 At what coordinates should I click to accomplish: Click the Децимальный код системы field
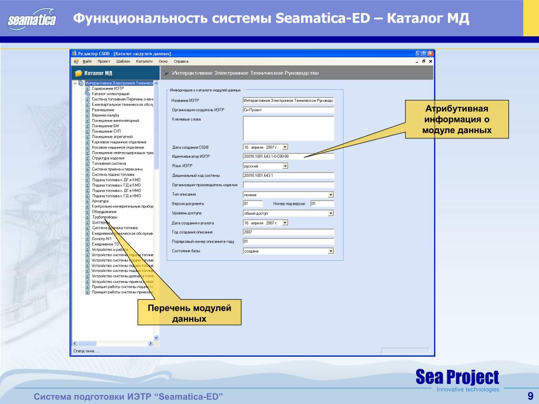tap(288, 176)
